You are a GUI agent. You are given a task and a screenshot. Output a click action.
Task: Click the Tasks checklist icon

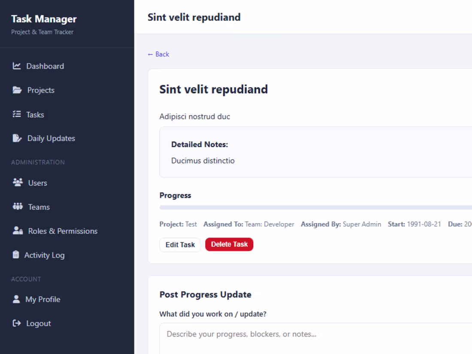17,115
